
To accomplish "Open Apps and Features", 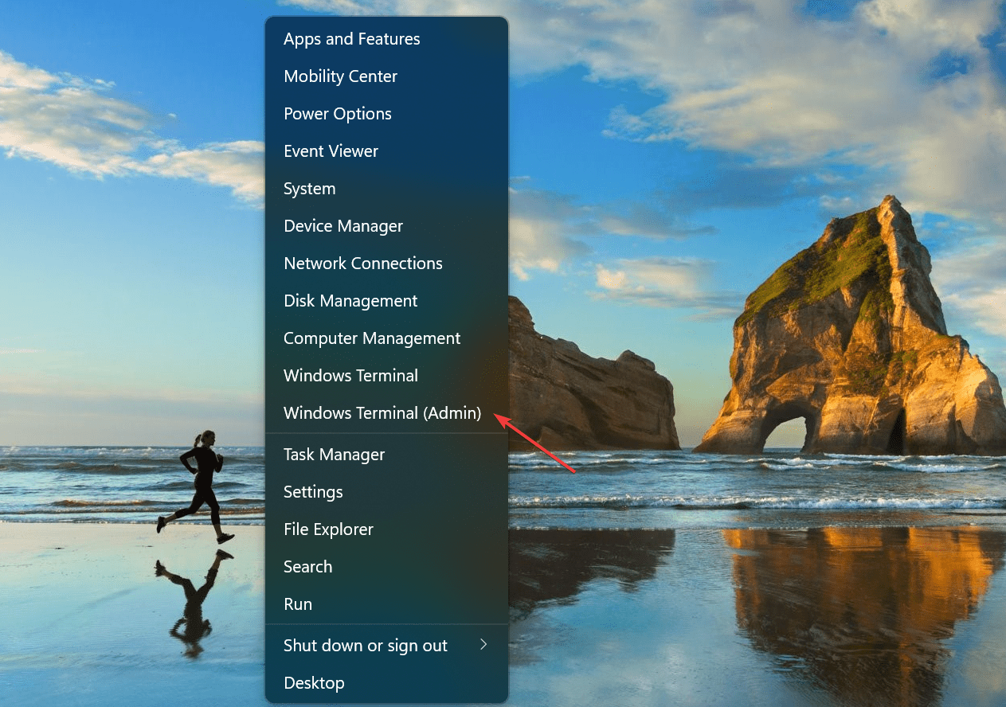I will 386,39.
